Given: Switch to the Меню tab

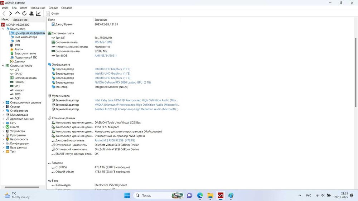Looking at the screenshot, I should [5, 20].
